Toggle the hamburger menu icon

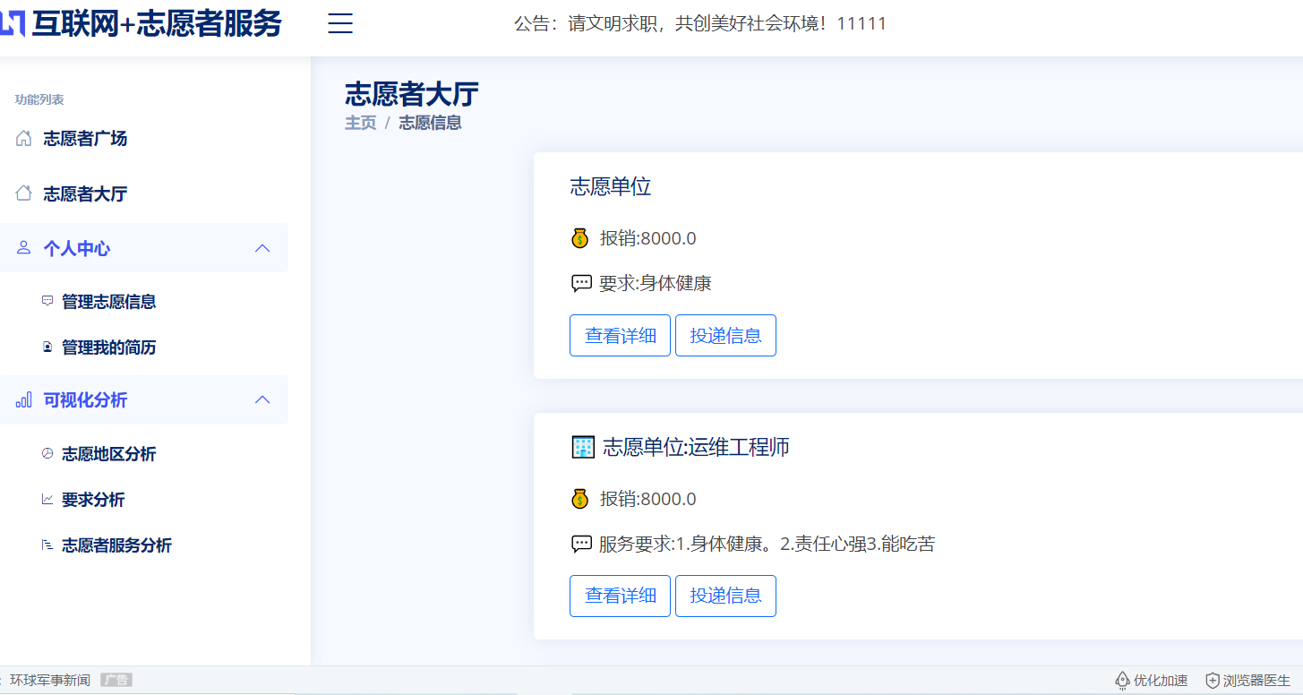[340, 23]
